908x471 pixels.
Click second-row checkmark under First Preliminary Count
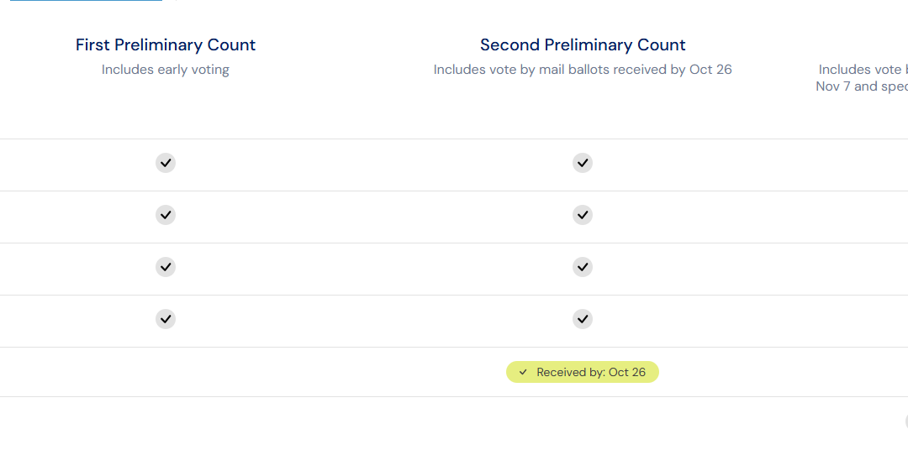[x=166, y=215]
